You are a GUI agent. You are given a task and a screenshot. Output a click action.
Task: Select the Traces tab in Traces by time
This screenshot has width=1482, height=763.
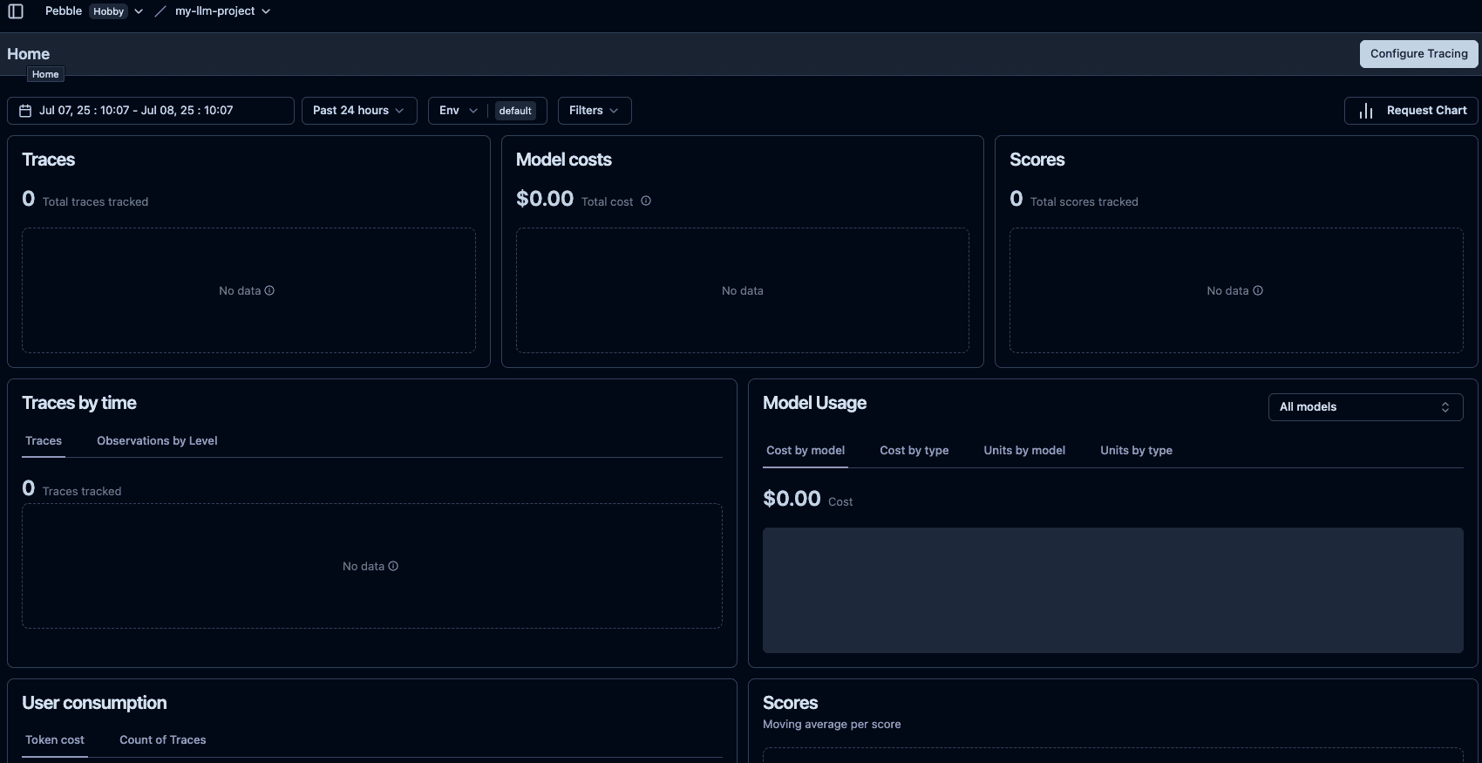click(44, 441)
